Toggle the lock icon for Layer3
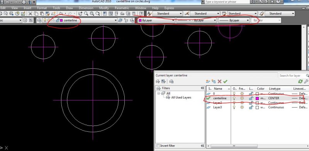This screenshot has height=151, width=309. [251, 107]
